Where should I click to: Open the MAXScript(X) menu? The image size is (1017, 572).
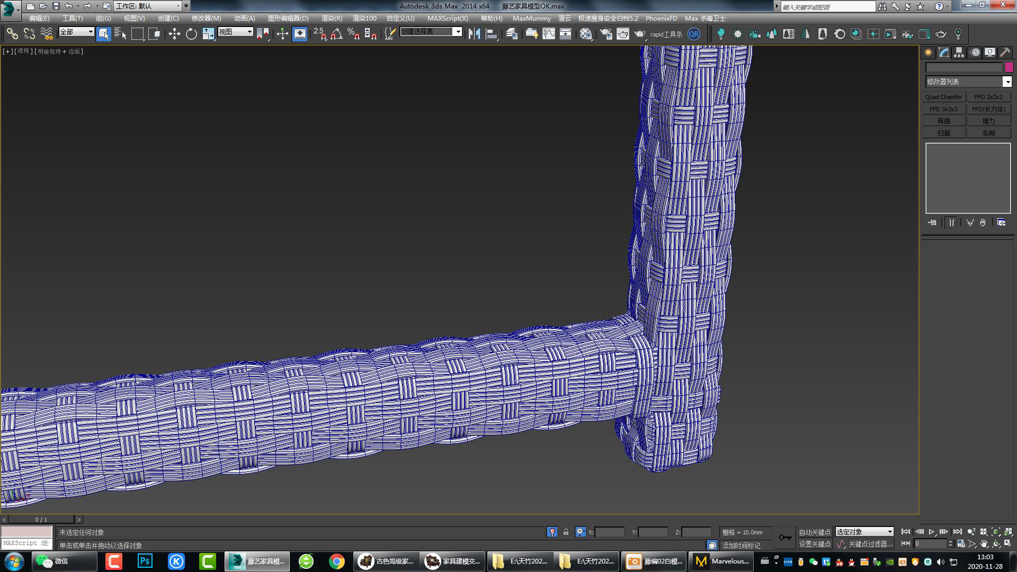tap(448, 18)
